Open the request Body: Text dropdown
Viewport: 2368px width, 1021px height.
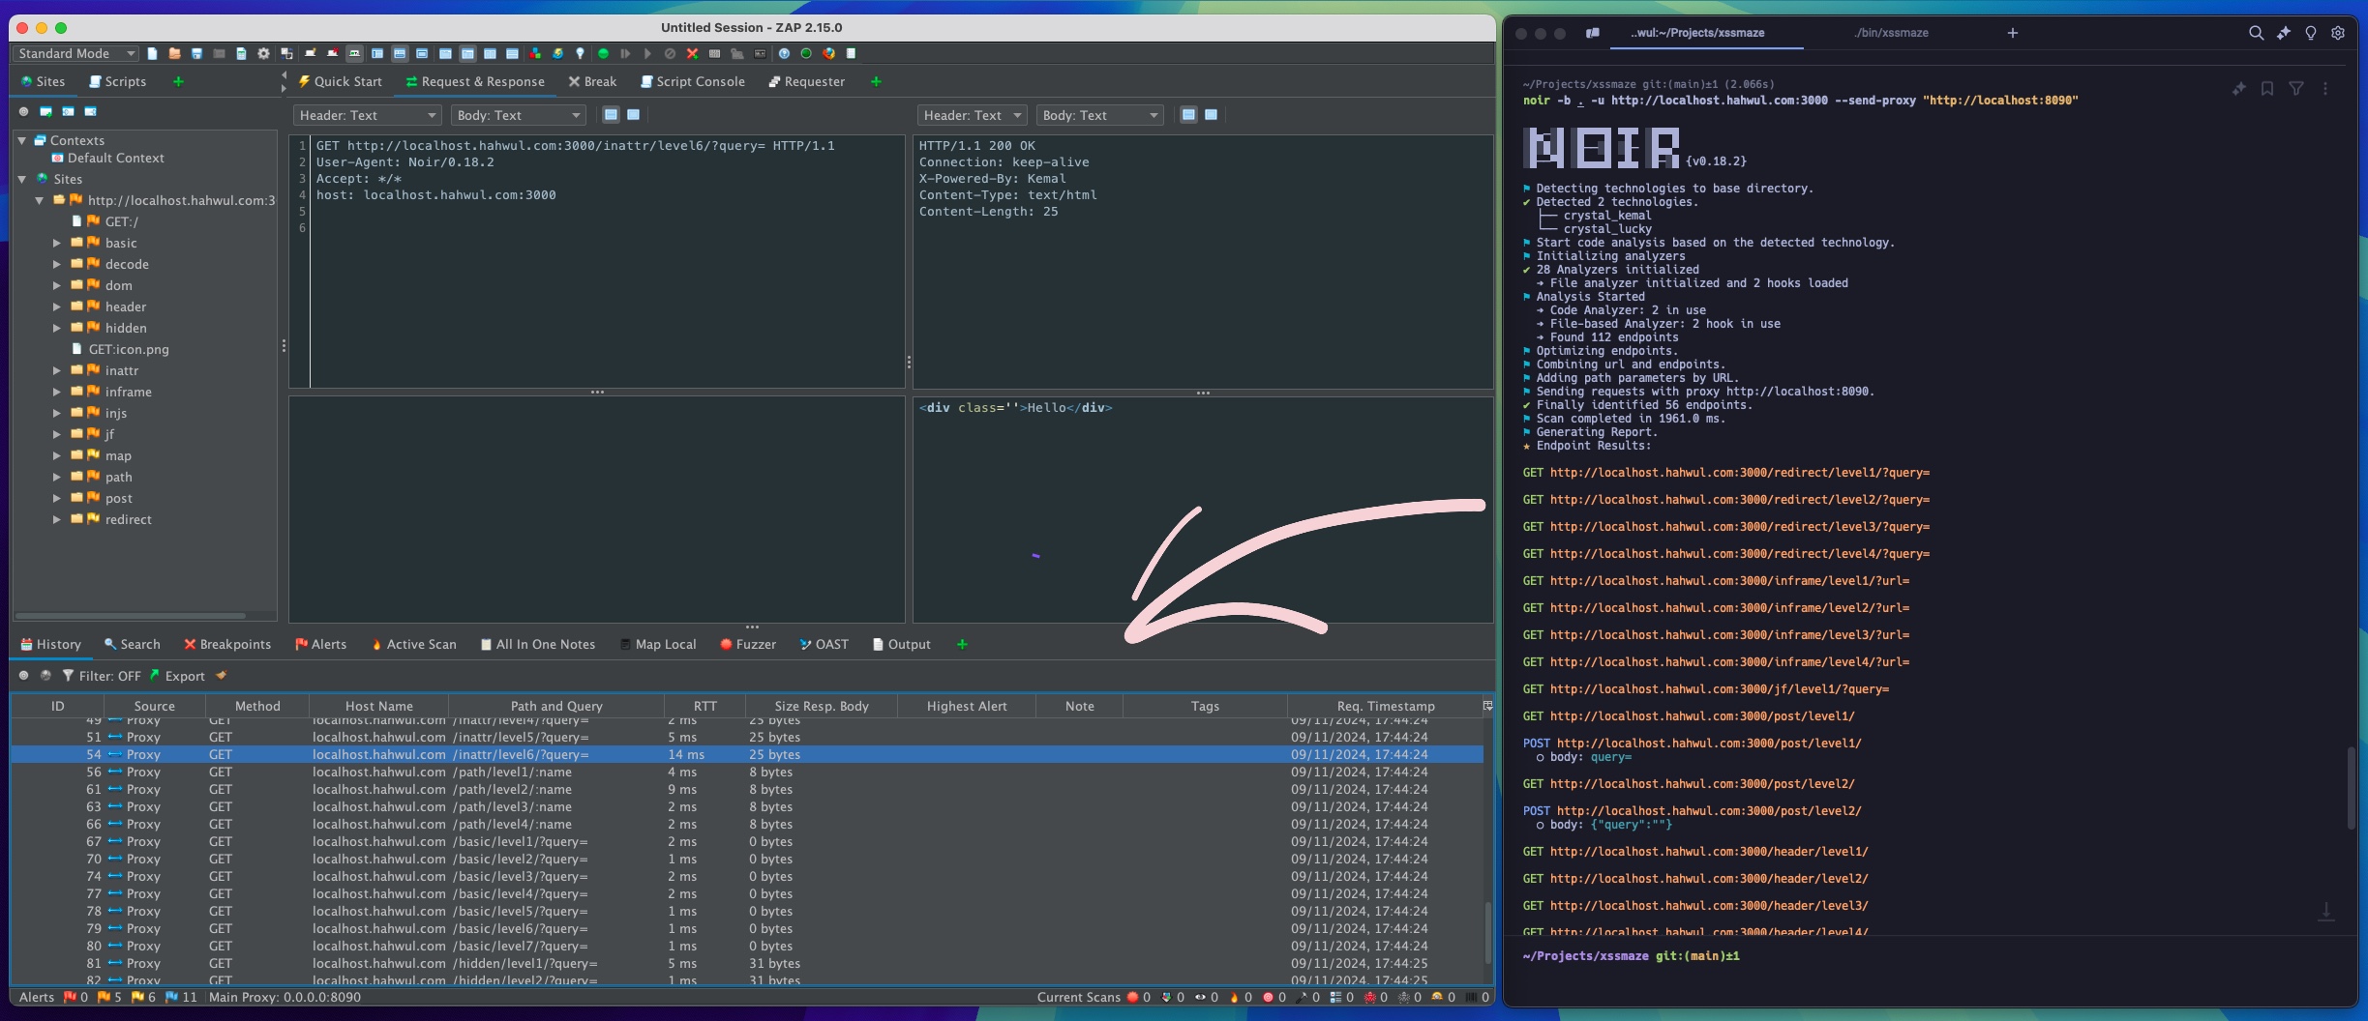tap(518, 115)
